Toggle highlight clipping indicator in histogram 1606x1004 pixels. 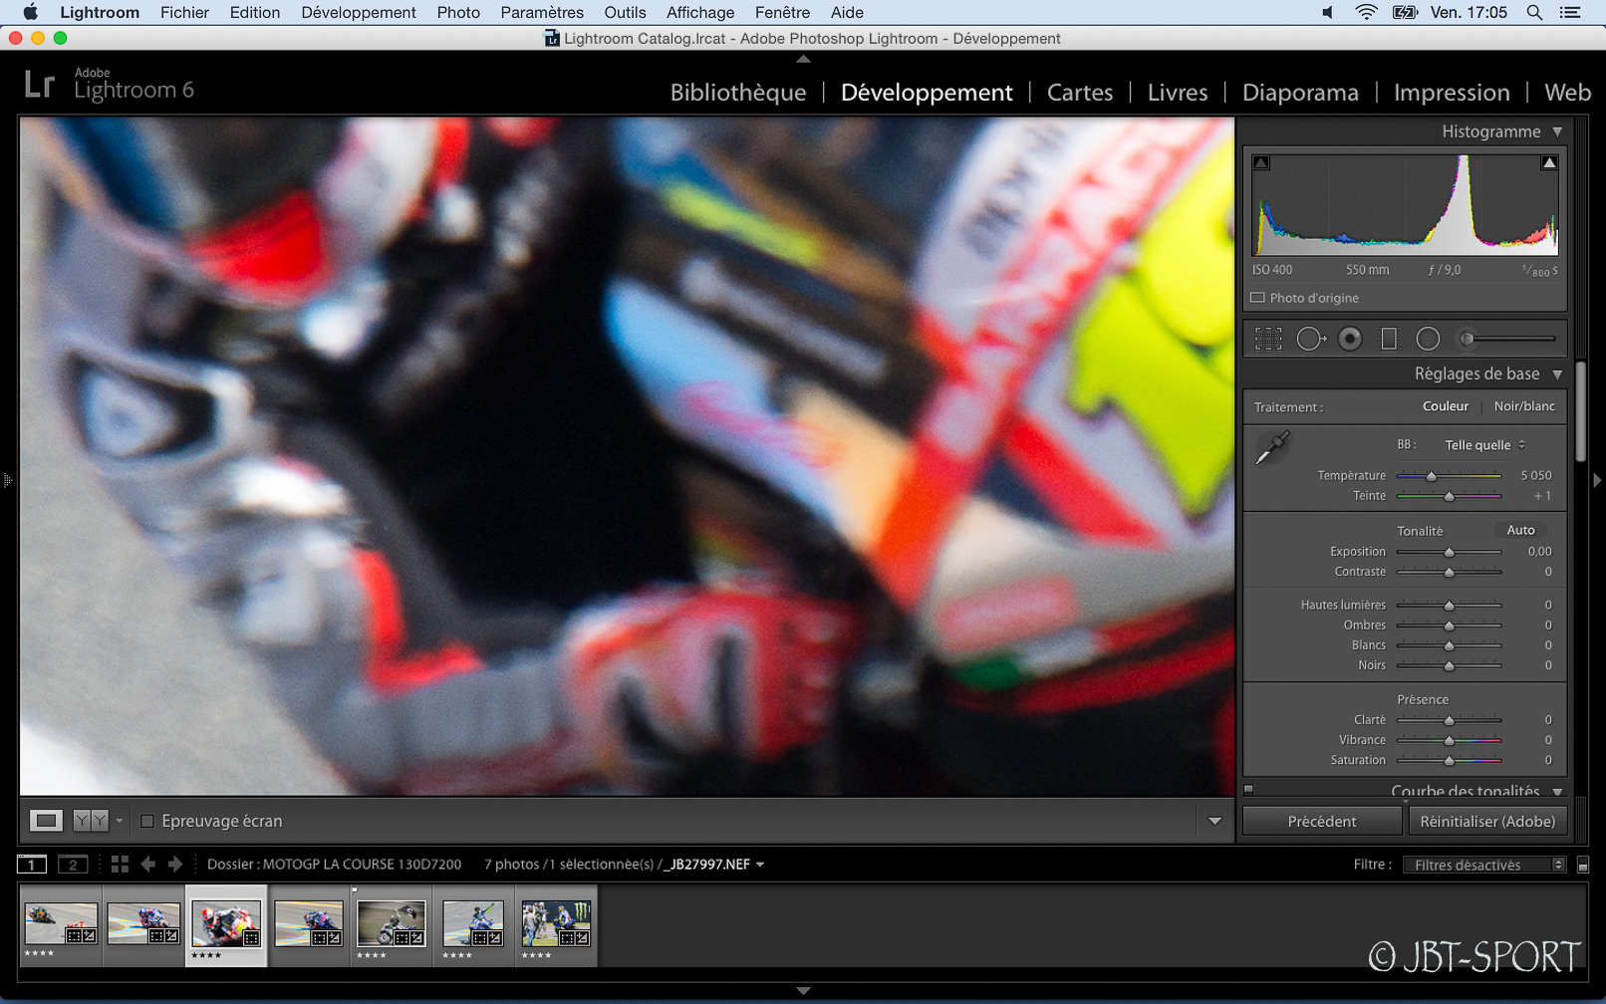pyautogui.click(x=1549, y=162)
